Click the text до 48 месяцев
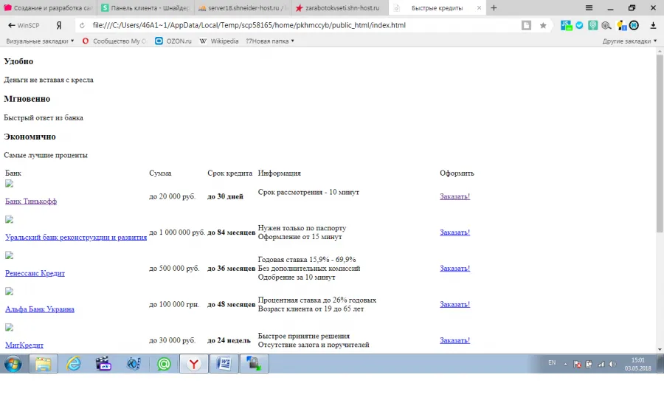This screenshot has height=420, width=664. click(x=231, y=304)
